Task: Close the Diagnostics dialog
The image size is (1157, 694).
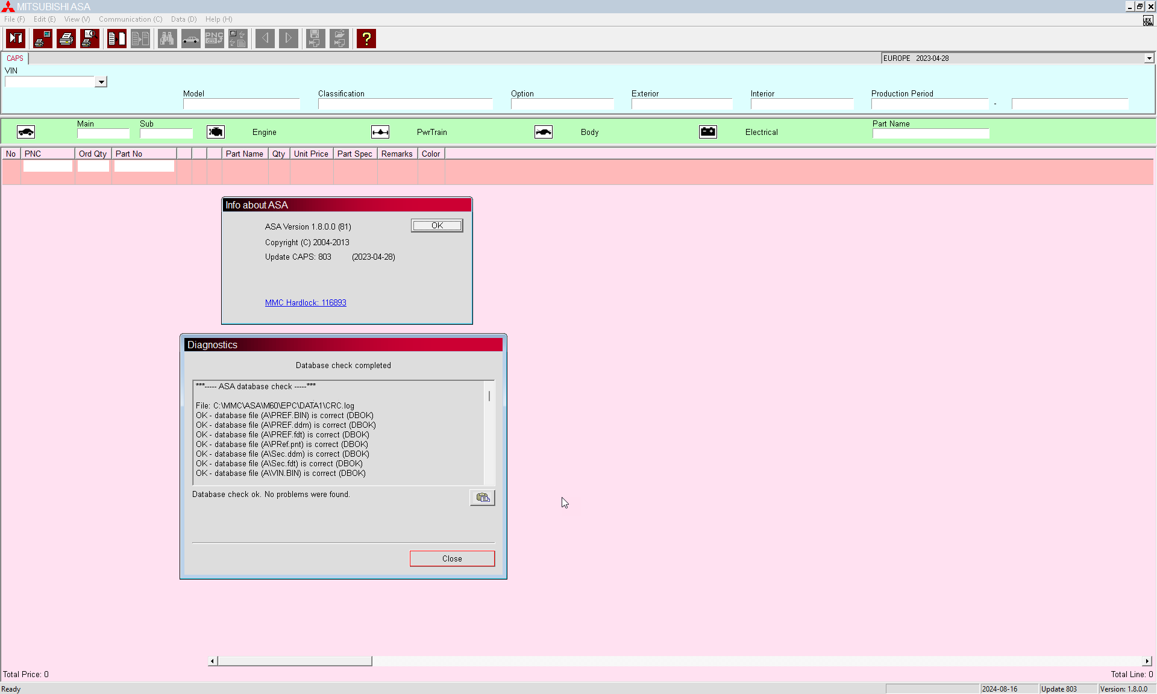Action: [452, 558]
